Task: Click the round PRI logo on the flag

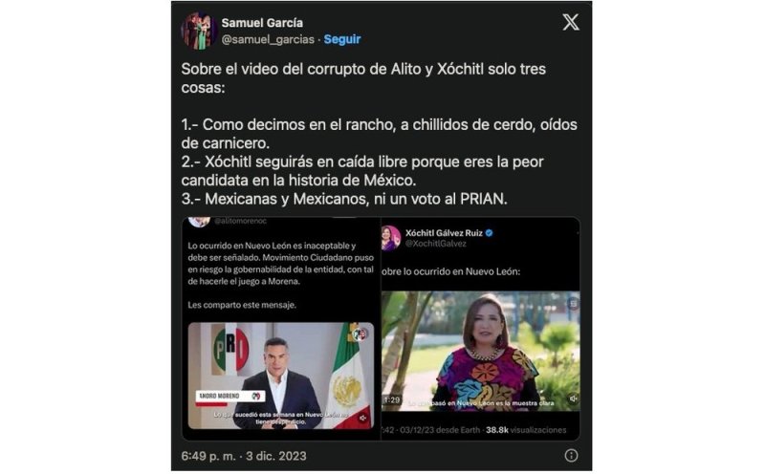Action: (361, 334)
